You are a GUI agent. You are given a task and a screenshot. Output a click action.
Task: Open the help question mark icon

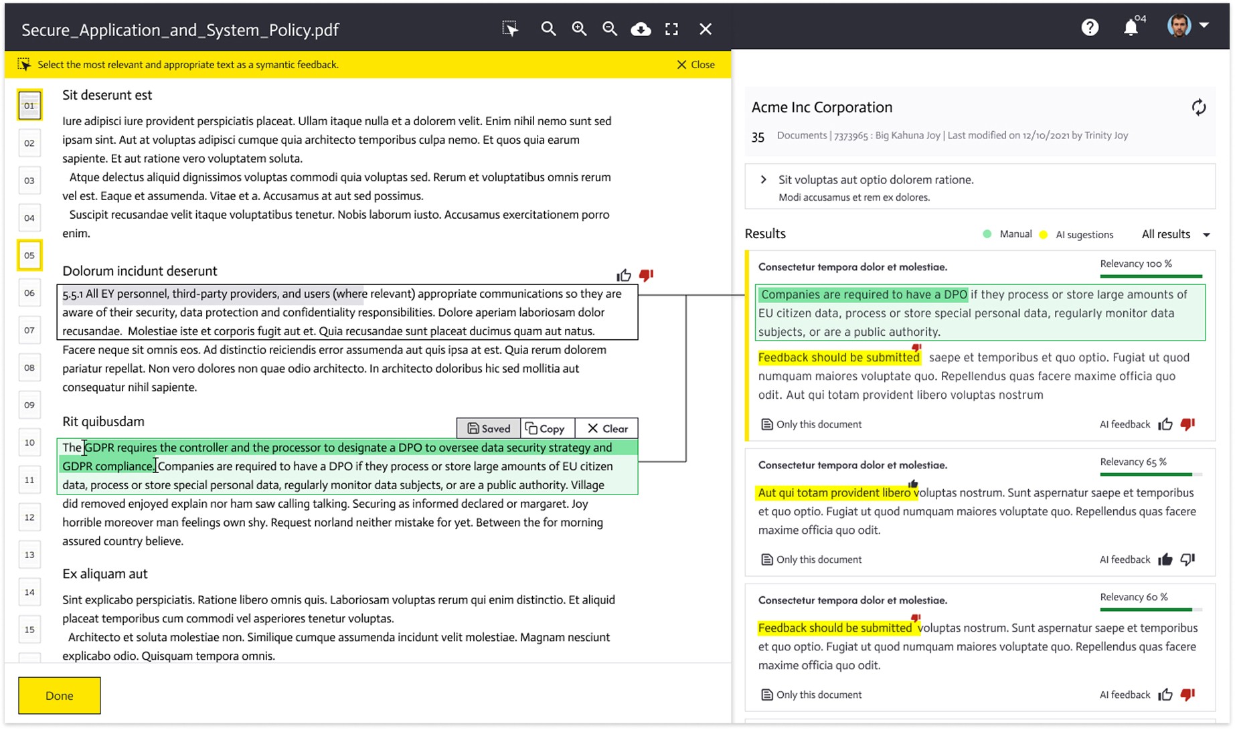pos(1090,27)
